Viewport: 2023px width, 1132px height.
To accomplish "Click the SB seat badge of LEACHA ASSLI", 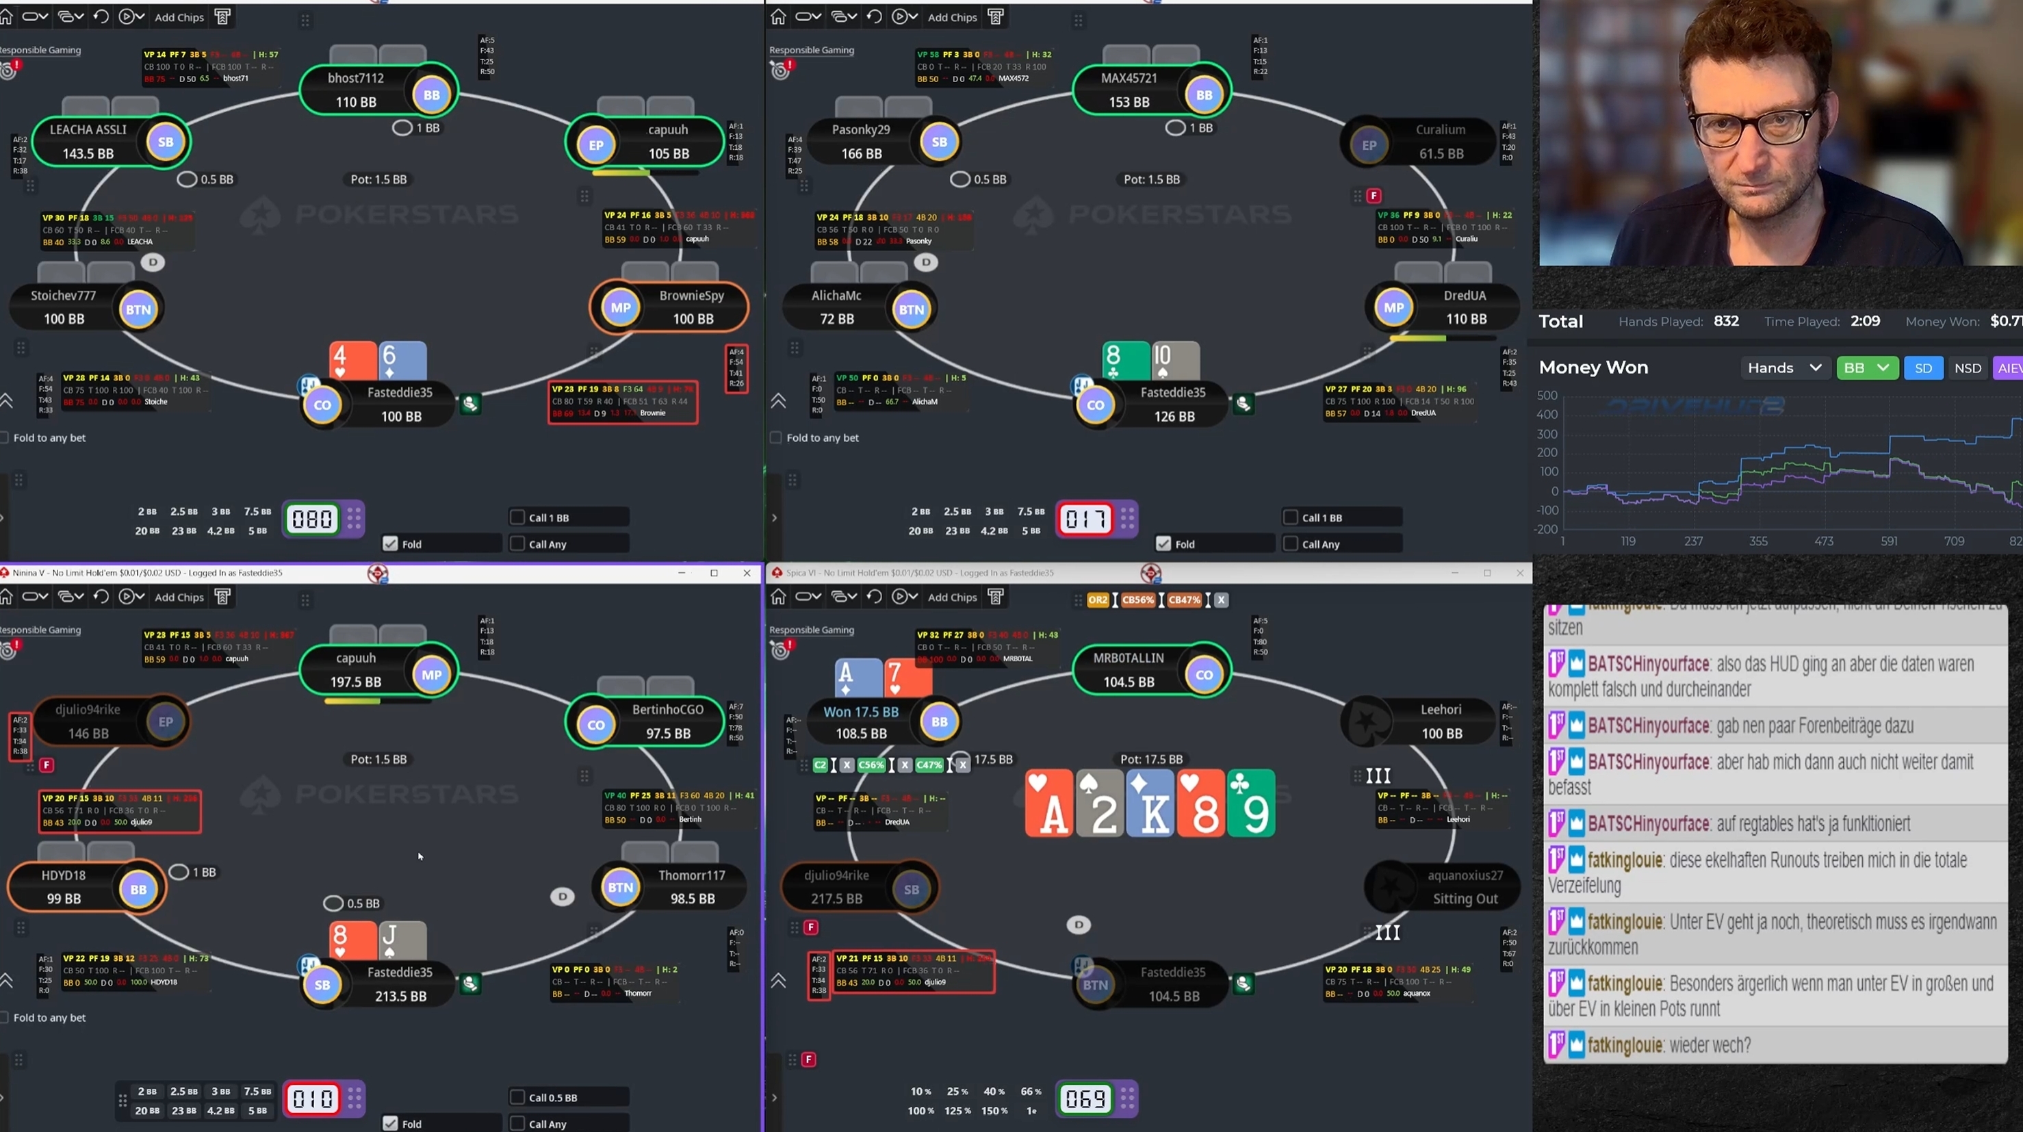I will click(166, 142).
